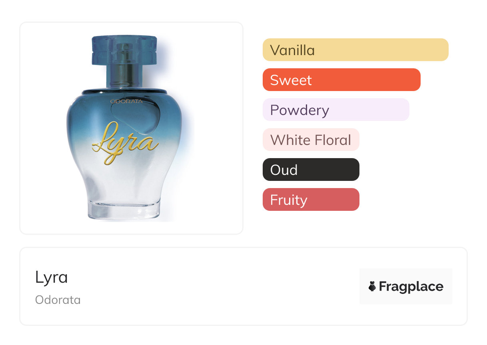Click the Fragplace wordmark text
Viewport: 487px width, 345px height.
411,286
